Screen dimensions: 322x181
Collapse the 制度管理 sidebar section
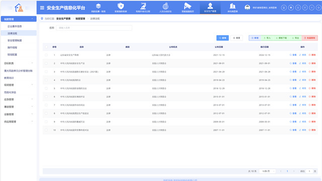point(19,19)
